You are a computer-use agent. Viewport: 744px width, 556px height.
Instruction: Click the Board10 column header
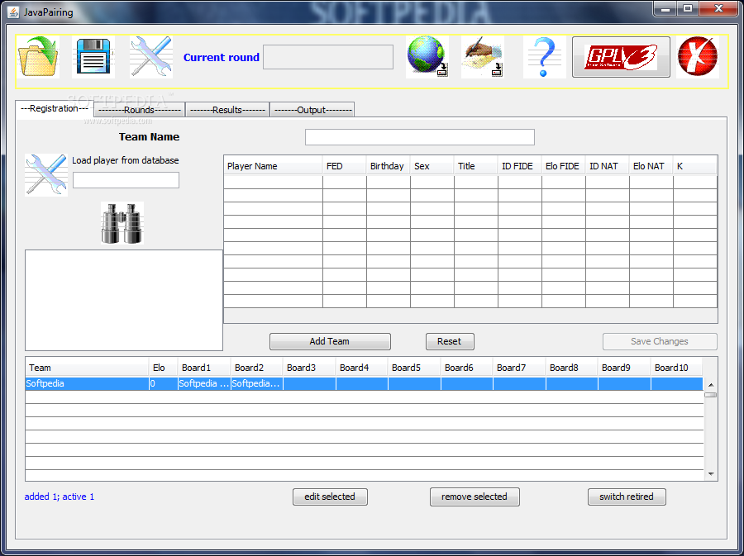click(676, 368)
